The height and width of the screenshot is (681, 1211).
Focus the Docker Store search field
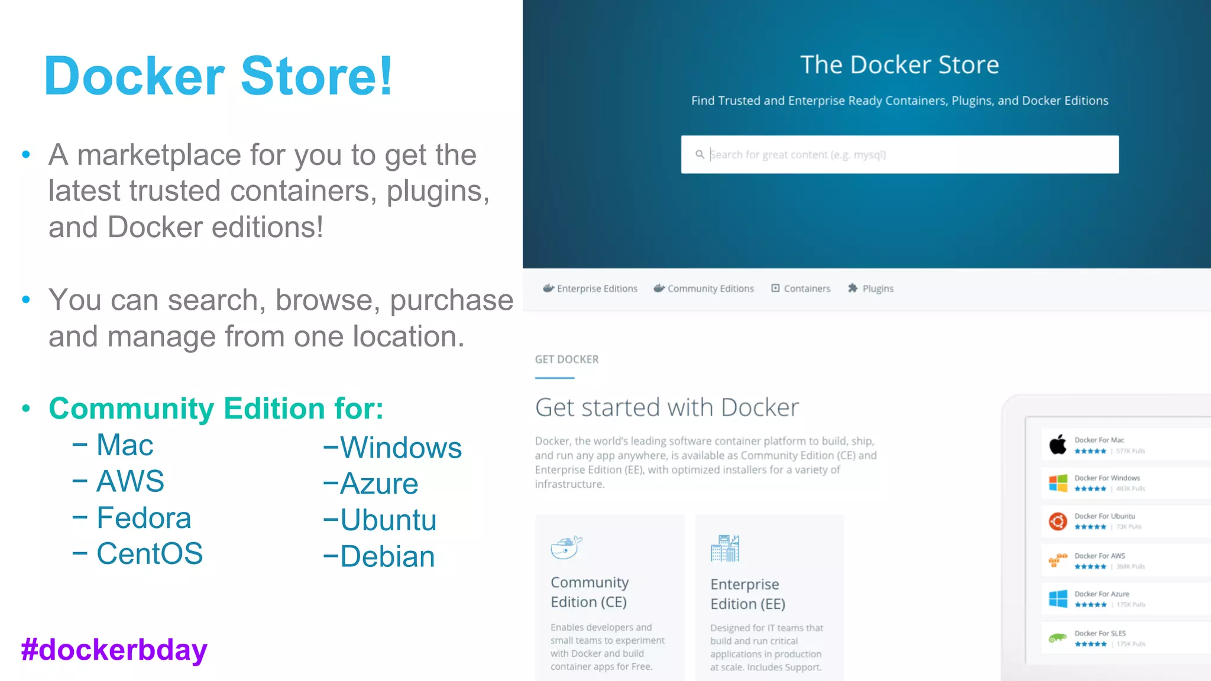[899, 154]
